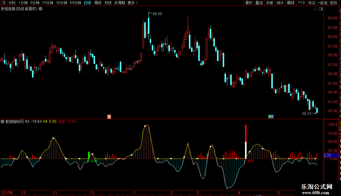341x196 pixels.
Task: Click the A3: -19.63 indicator value
Action: (x=33, y=122)
